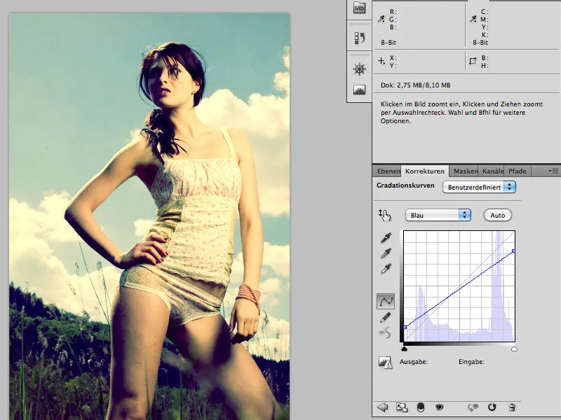
Task: Switch to the Ebenen tab
Action: click(x=388, y=171)
